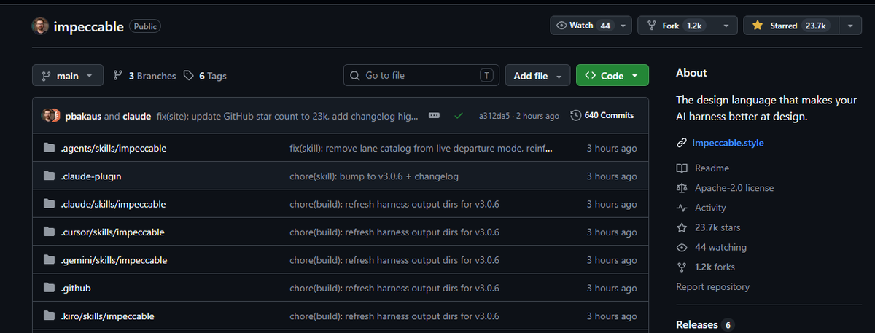
Task: Open the impeccable repository owner avatar
Action: coord(40,26)
